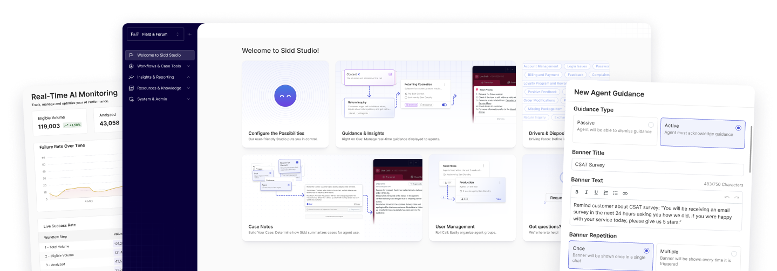Click the New Agent Guidance panel scrollbar
This screenshot has width=777, height=271.
(x=751, y=150)
